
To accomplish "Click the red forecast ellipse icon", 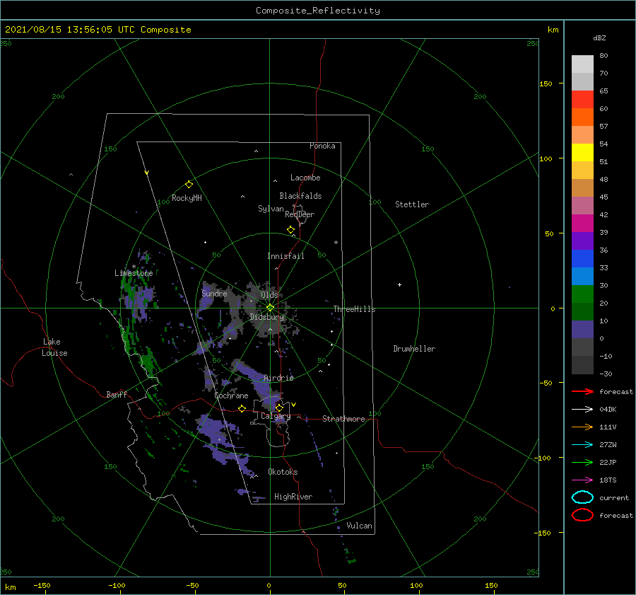I will click(x=582, y=515).
